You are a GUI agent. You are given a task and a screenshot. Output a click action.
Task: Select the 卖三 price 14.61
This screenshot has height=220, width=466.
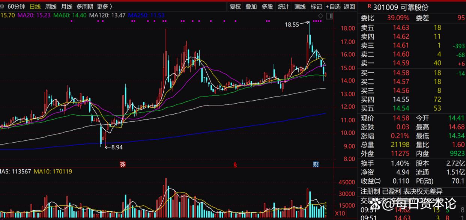click(401, 45)
